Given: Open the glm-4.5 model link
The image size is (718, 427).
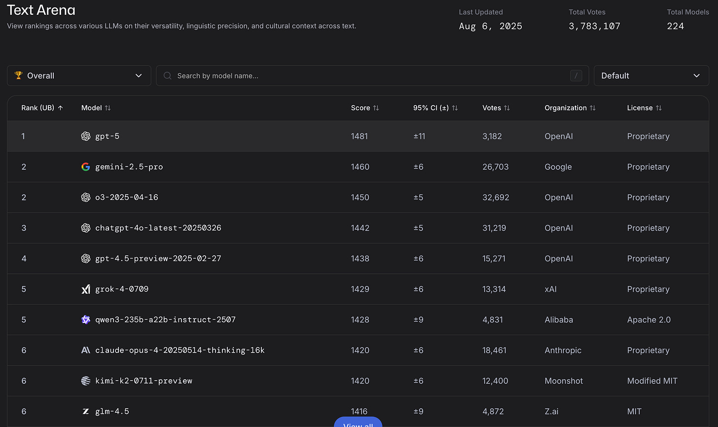Looking at the screenshot, I should 112,411.
